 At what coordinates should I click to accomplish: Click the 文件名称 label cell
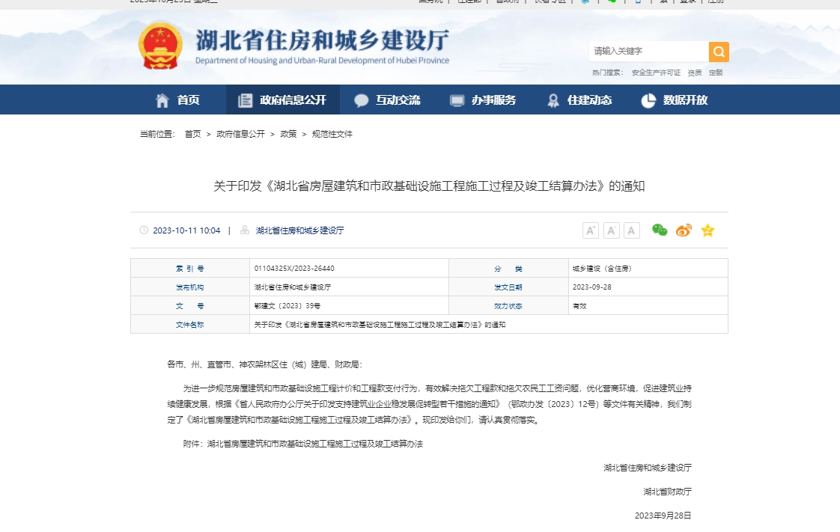click(x=190, y=325)
